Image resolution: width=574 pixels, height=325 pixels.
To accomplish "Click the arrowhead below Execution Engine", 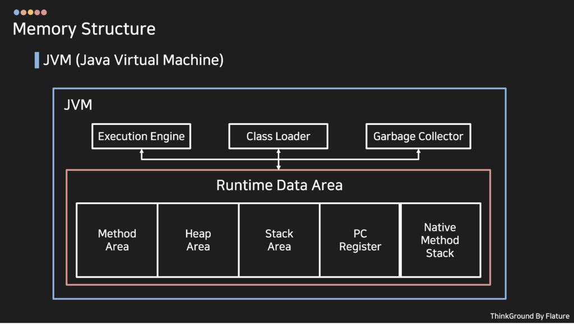I will 142,151.
